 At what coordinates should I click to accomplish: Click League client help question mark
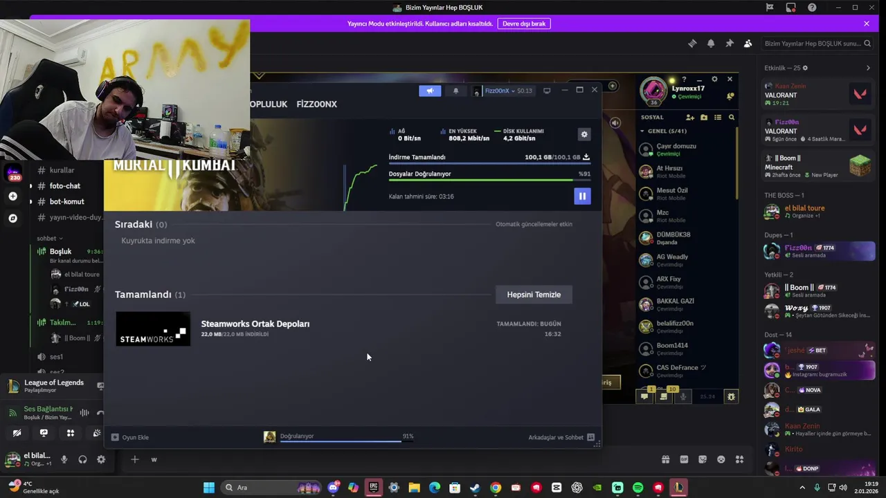[684, 79]
